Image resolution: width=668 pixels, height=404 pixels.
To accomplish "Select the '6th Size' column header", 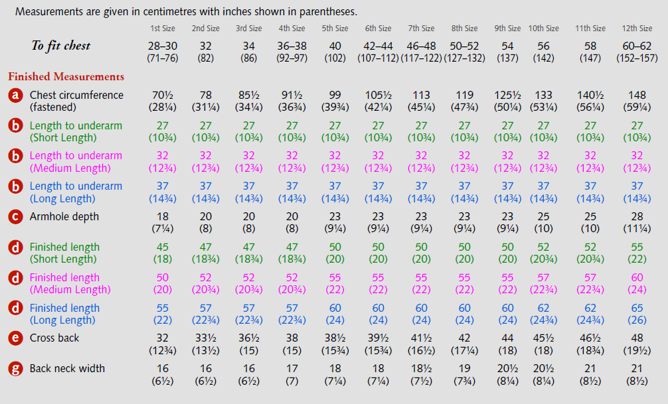I will [x=378, y=29].
